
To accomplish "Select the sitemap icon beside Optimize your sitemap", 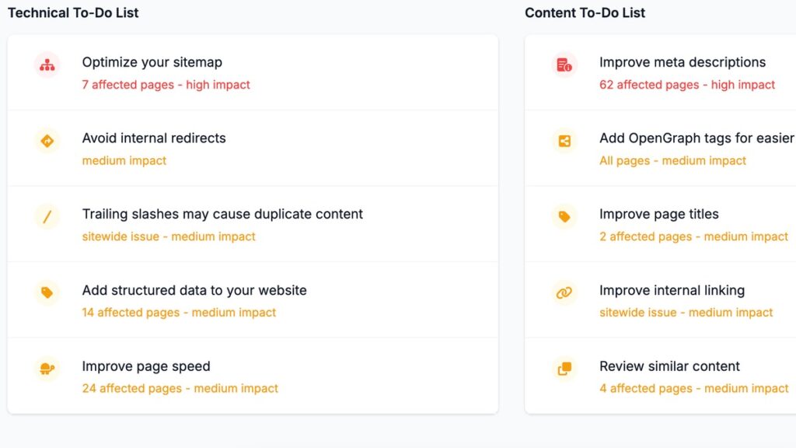I will click(47, 65).
